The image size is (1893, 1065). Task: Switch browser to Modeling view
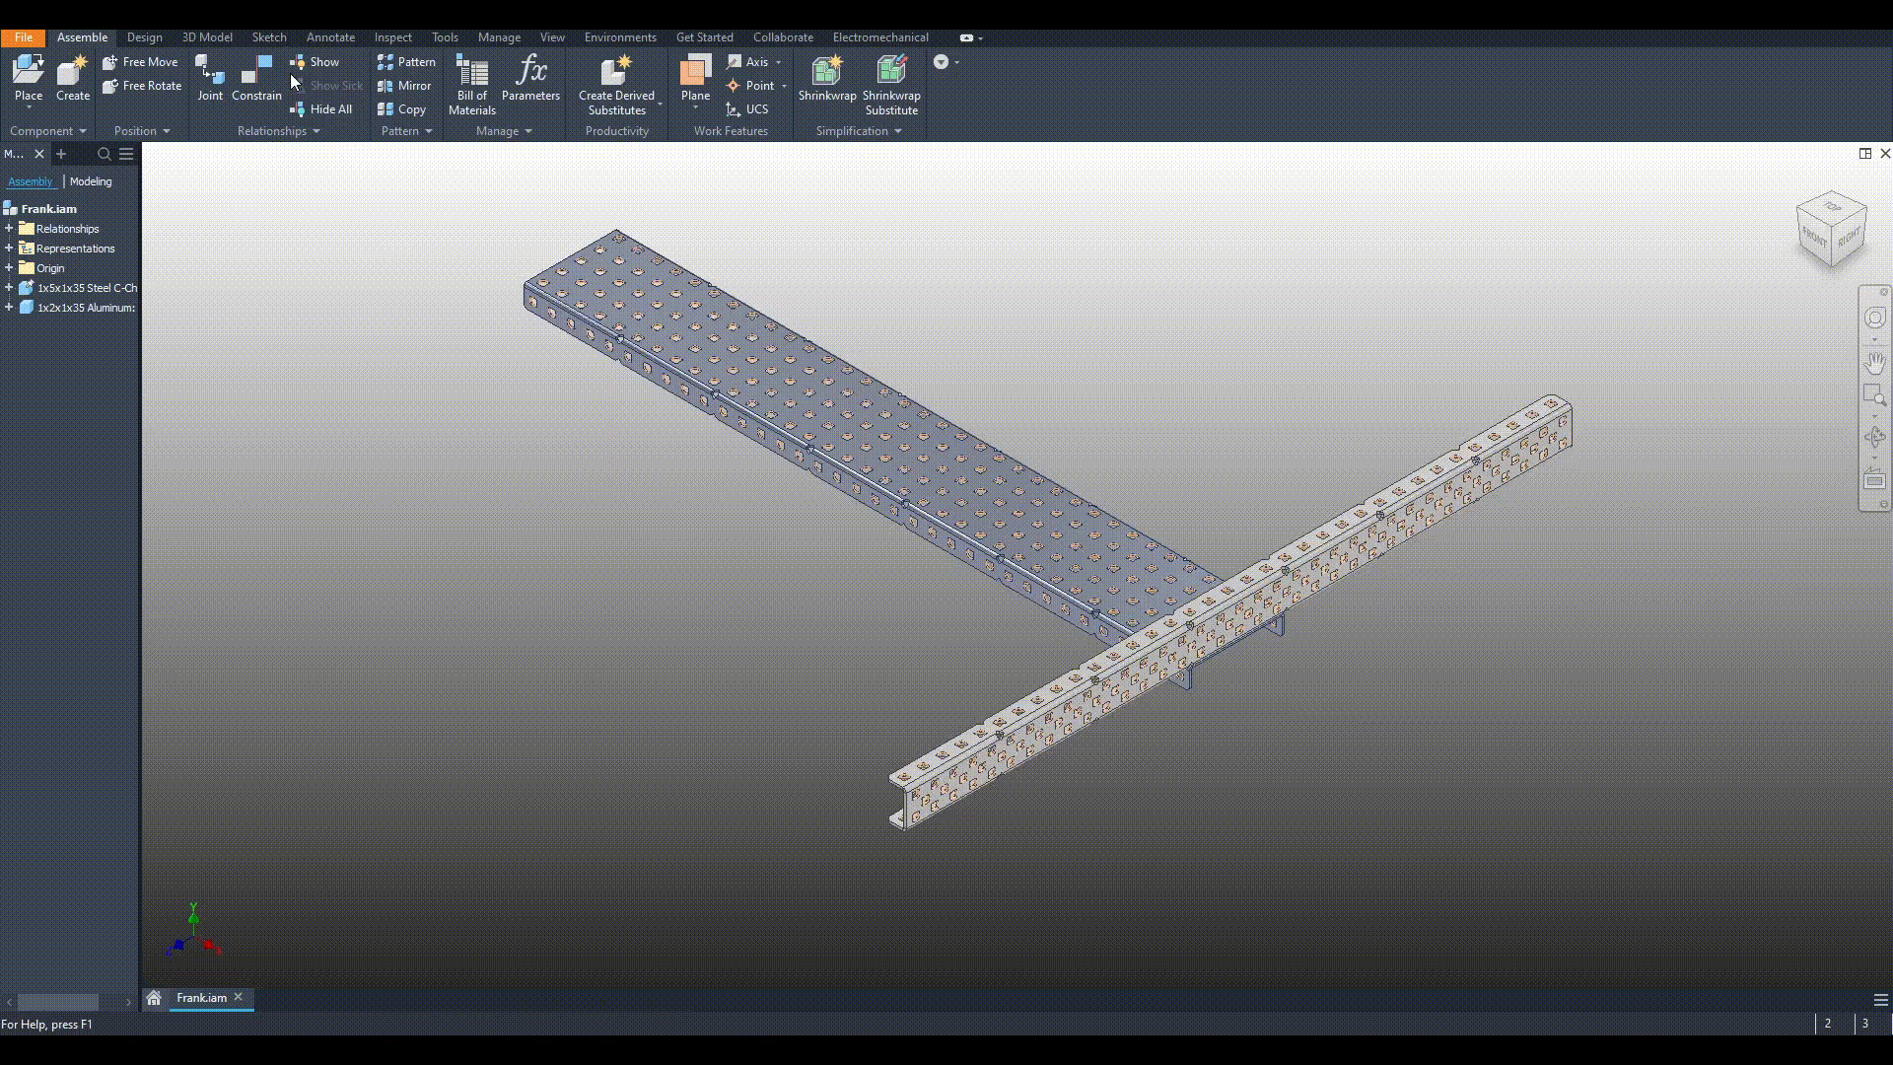(x=91, y=181)
